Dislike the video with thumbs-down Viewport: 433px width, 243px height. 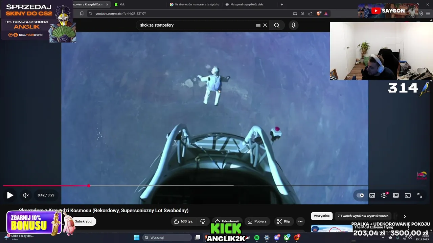(203, 221)
